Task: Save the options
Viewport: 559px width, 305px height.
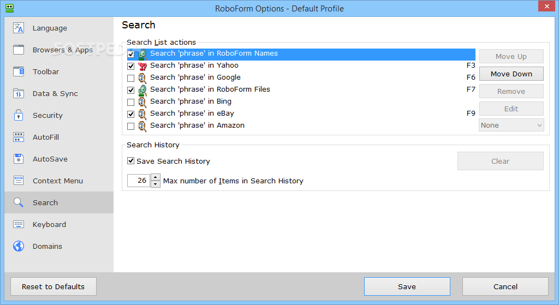Action: point(407,286)
